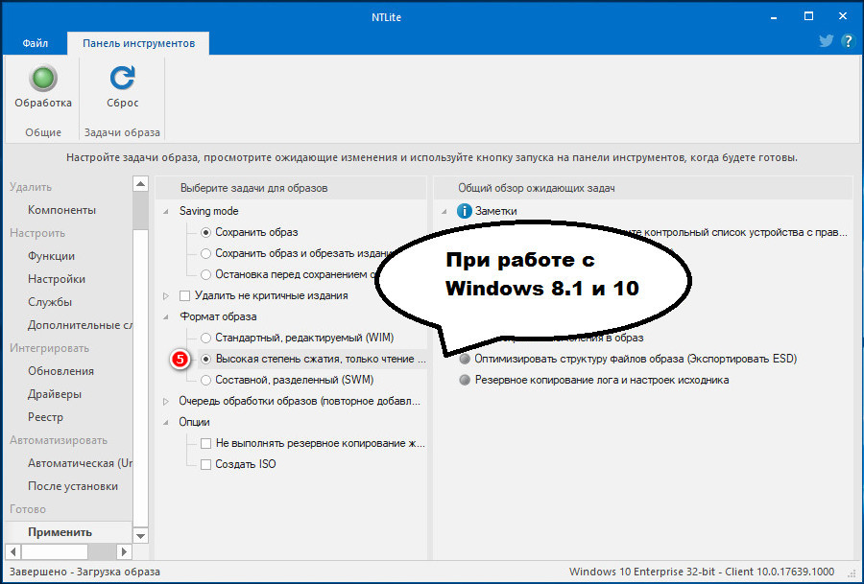The width and height of the screenshot is (864, 584).
Task: Click Windows 10 Enterprise 32-bit status text
Action: 702,572
